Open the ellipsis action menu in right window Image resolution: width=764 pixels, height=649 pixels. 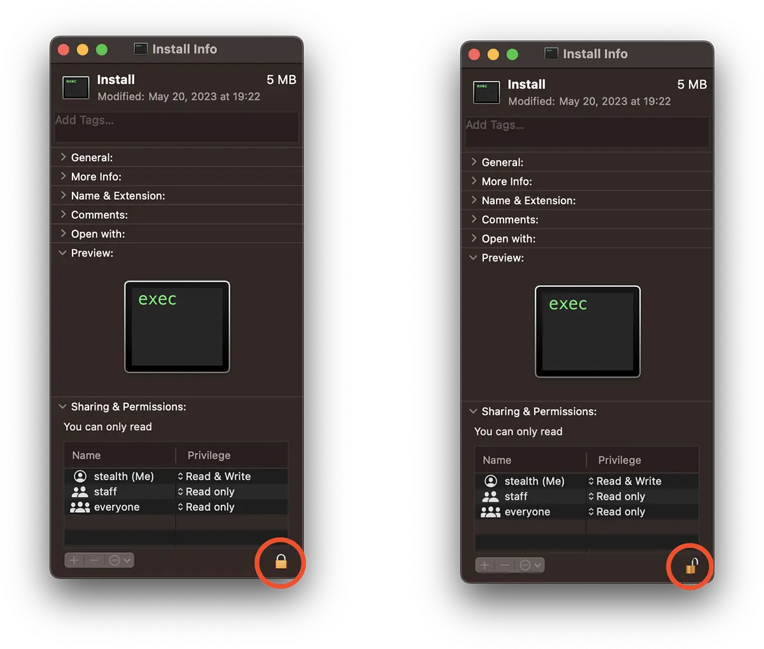coord(530,565)
